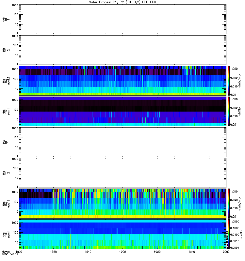Image resolution: width=245 pixels, height=261 pixels.
Task: Click the thb fbk edc12 color bar
Action: (229, 81)
